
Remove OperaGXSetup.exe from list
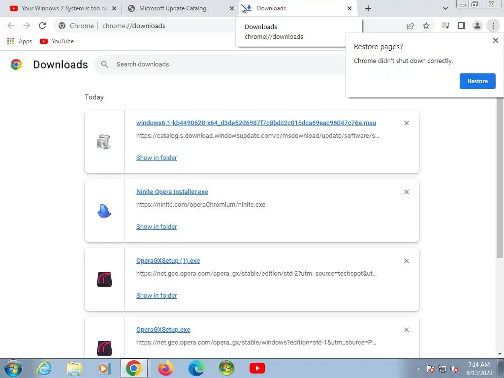pos(406,330)
